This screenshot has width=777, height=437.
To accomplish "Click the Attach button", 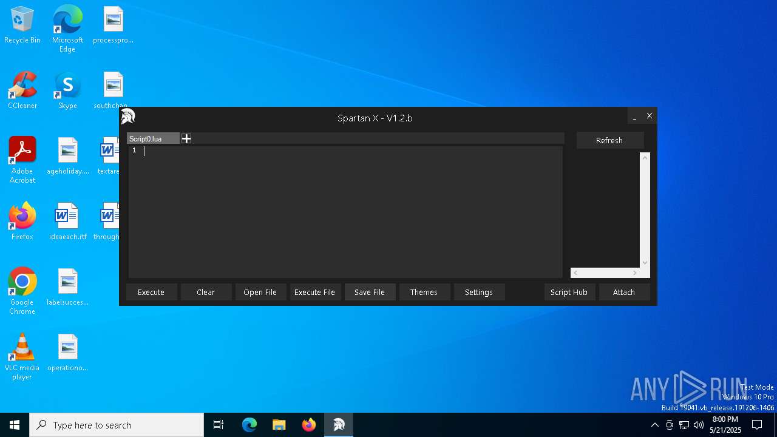I will tap(624, 292).
